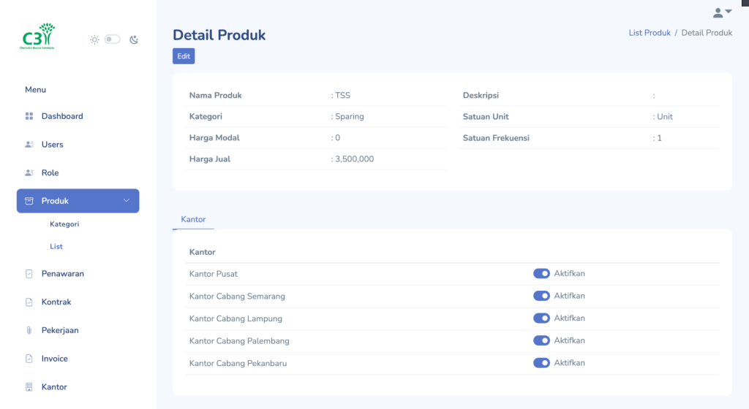
Task: Toggle Kantor Cabang Pekanbaru Aktifkan switch
Action: 541,363
